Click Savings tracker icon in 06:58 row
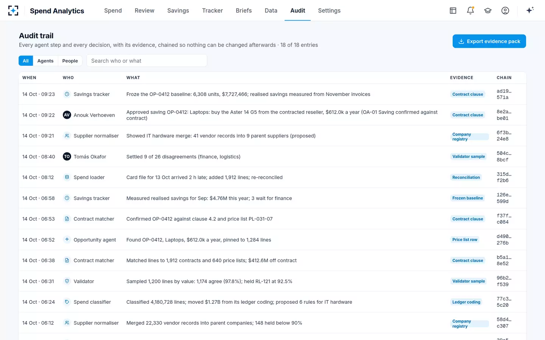Screen dimensions: 545x340 [67, 198]
